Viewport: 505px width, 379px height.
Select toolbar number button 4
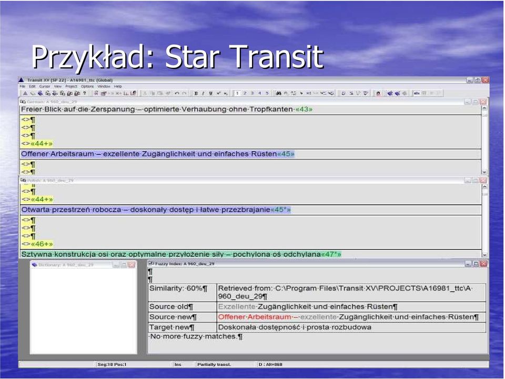coord(259,93)
